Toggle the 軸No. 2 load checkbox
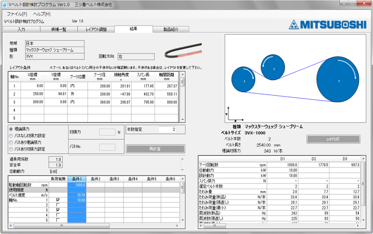This screenshot has width=373, height=234. tap(58, 205)
